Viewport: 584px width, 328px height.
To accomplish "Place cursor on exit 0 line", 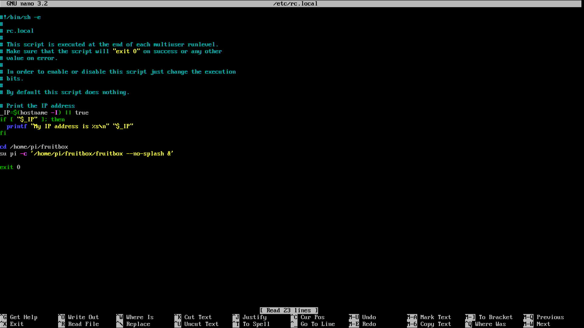I will tap(10, 167).
